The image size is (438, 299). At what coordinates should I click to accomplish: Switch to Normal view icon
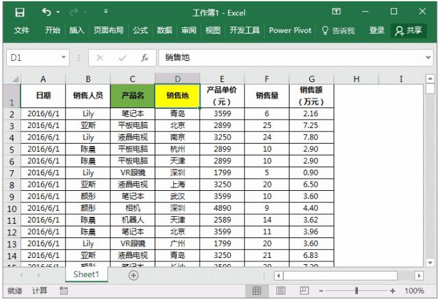257,291
